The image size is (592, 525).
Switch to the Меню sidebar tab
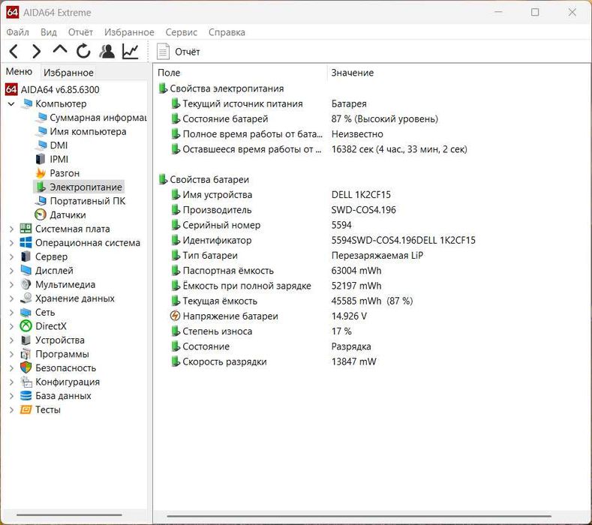pyautogui.click(x=19, y=72)
